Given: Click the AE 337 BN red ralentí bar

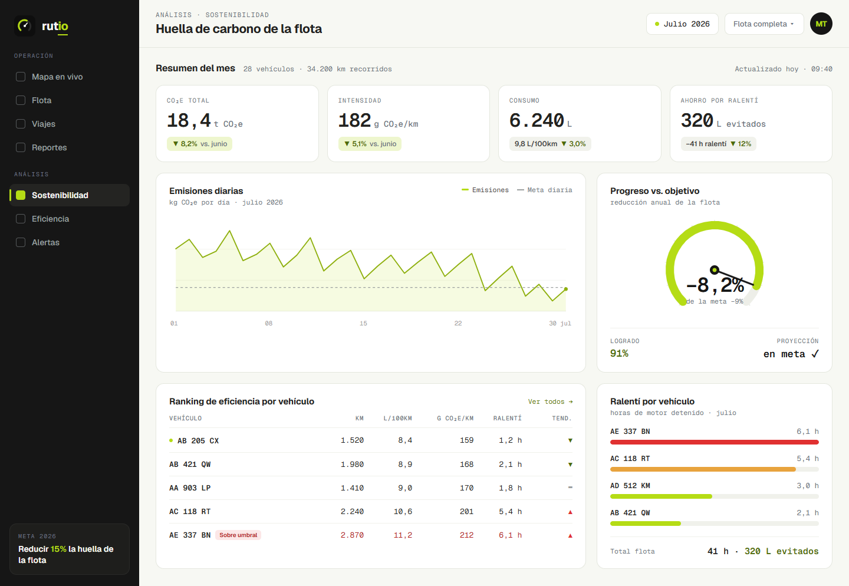Looking at the screenshot, I should click(715, 442).
